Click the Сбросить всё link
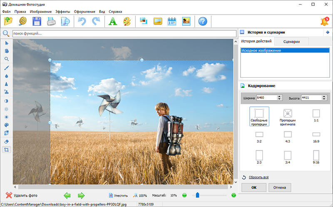 coord(258,177)
